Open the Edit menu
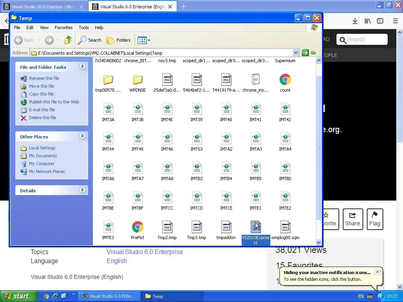Screen dimensions: 403x302 point(30,28)
